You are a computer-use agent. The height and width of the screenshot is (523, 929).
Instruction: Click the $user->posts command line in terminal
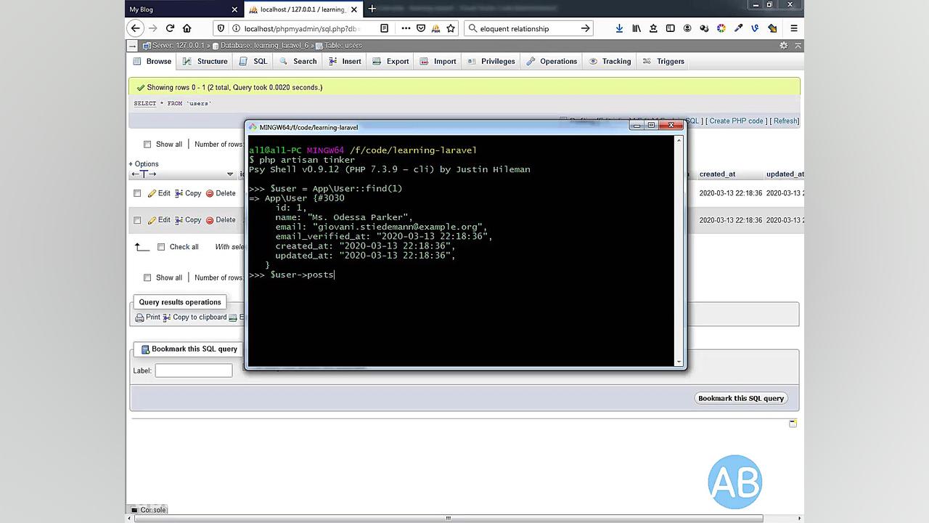pos(292,275)
